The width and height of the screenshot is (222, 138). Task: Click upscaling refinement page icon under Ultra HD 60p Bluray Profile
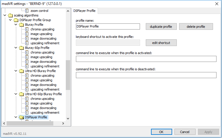coord(27,113)
